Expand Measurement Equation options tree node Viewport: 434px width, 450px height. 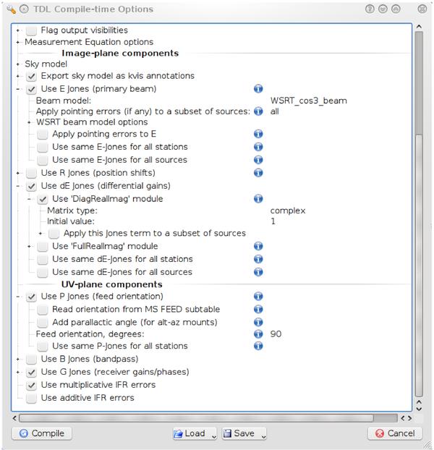(x=18, y=43)
